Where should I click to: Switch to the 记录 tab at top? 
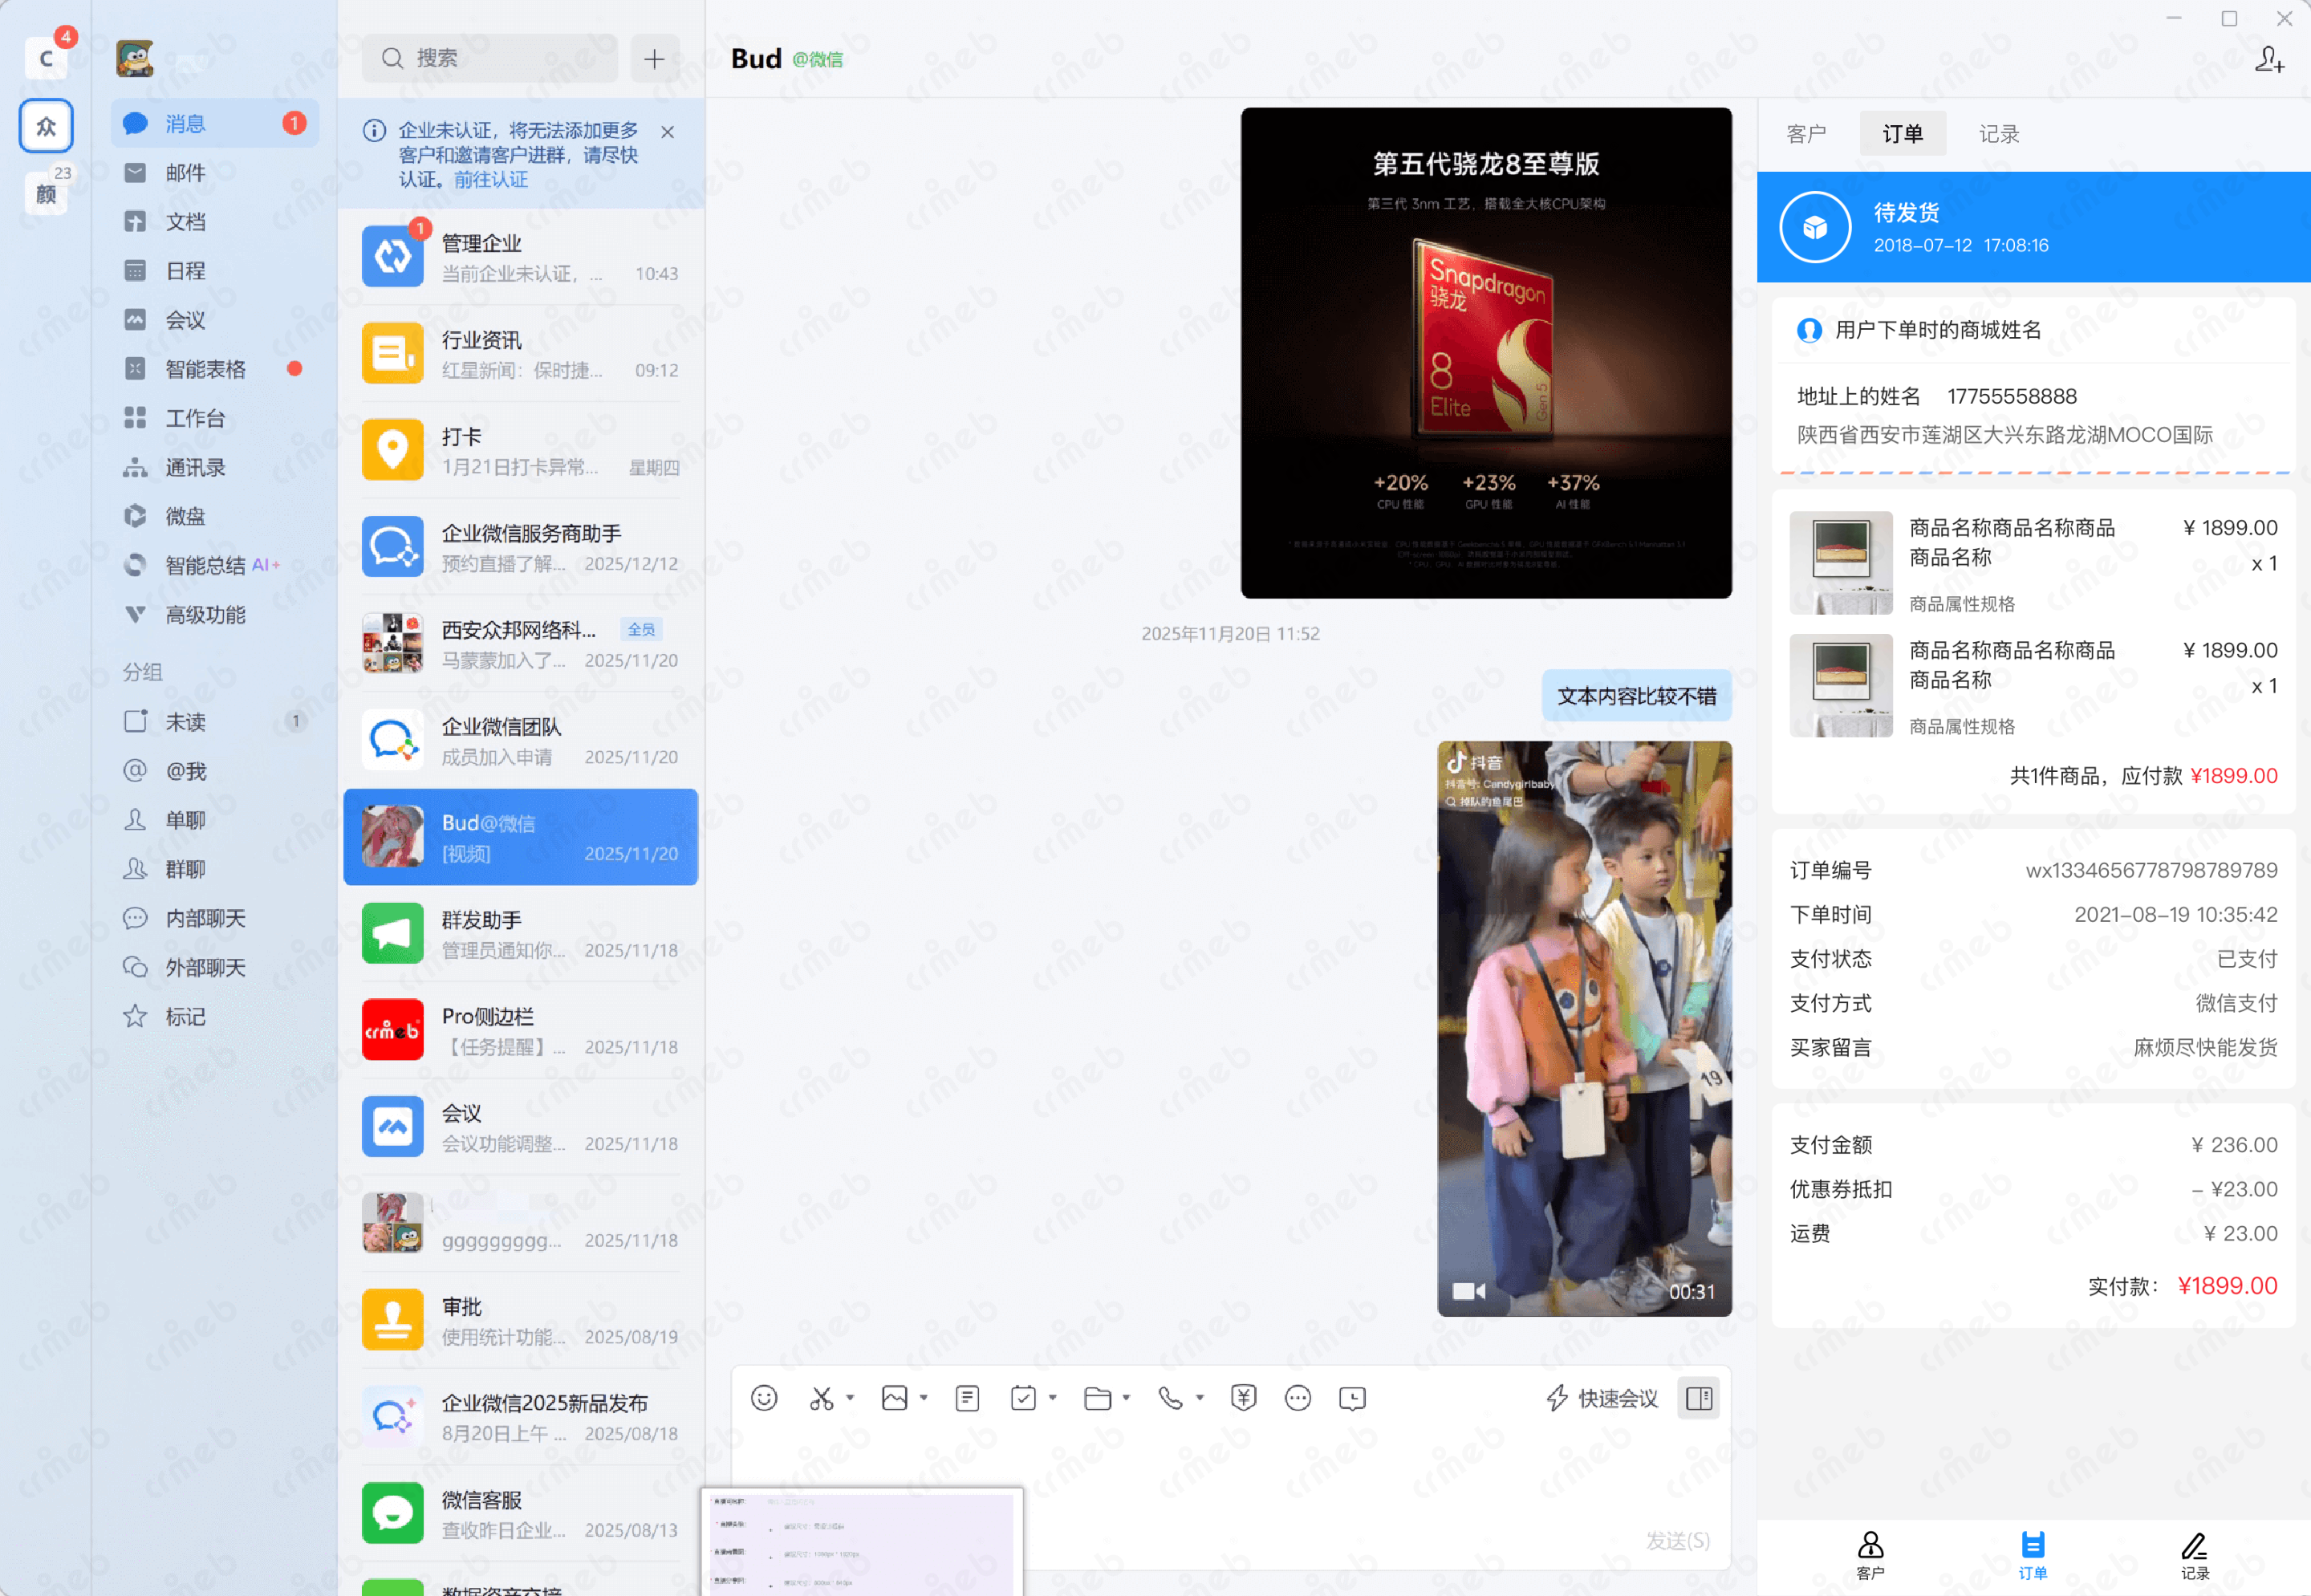tap(1999, 134)
